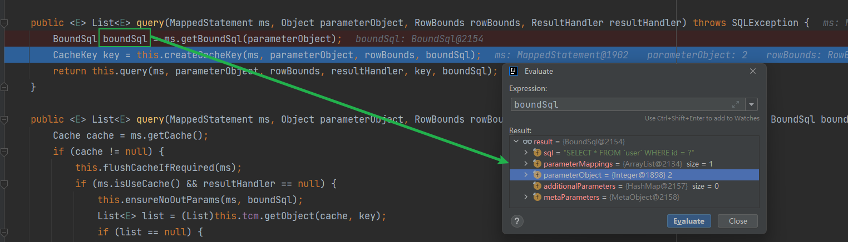Select the metaParameters result row
Screen dimensions: 848x242
click(611, 197)
